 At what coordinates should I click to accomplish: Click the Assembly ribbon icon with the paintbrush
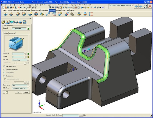coord(30,14)
